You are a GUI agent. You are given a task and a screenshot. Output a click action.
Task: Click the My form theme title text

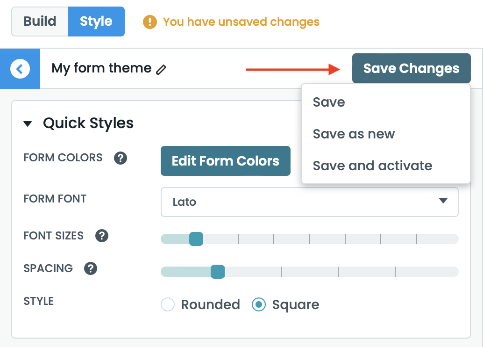[101, 68]
